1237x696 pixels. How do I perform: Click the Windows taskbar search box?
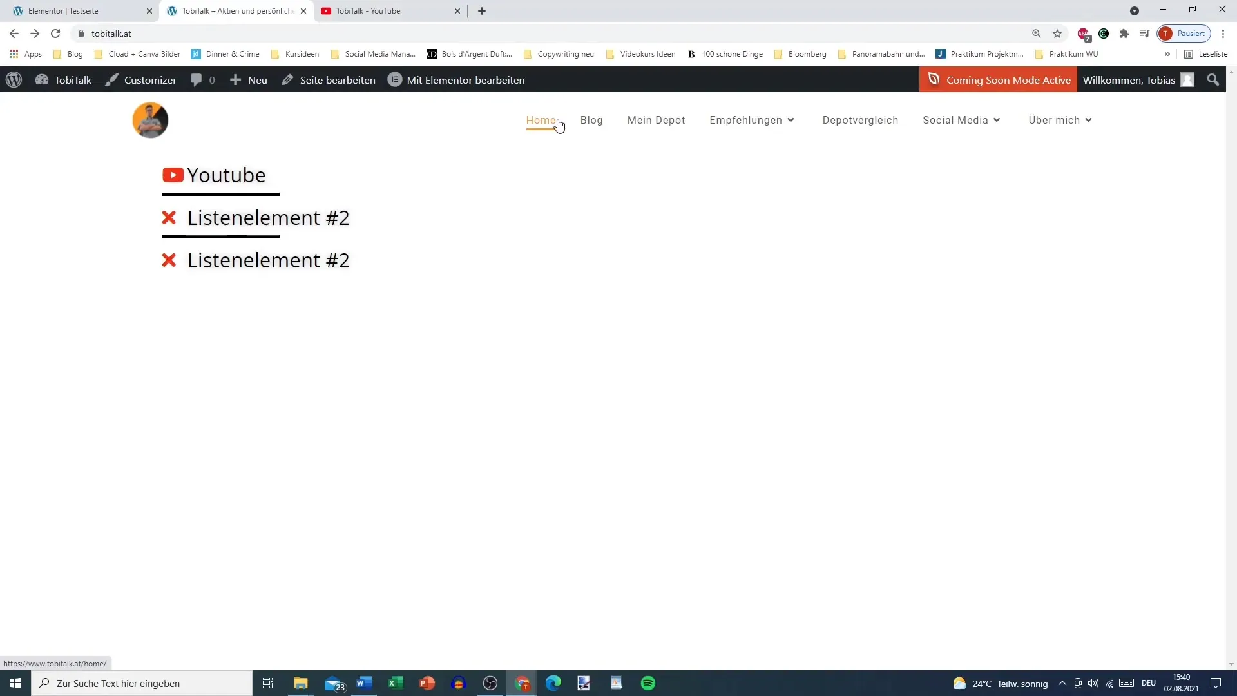tap(142, 683)
